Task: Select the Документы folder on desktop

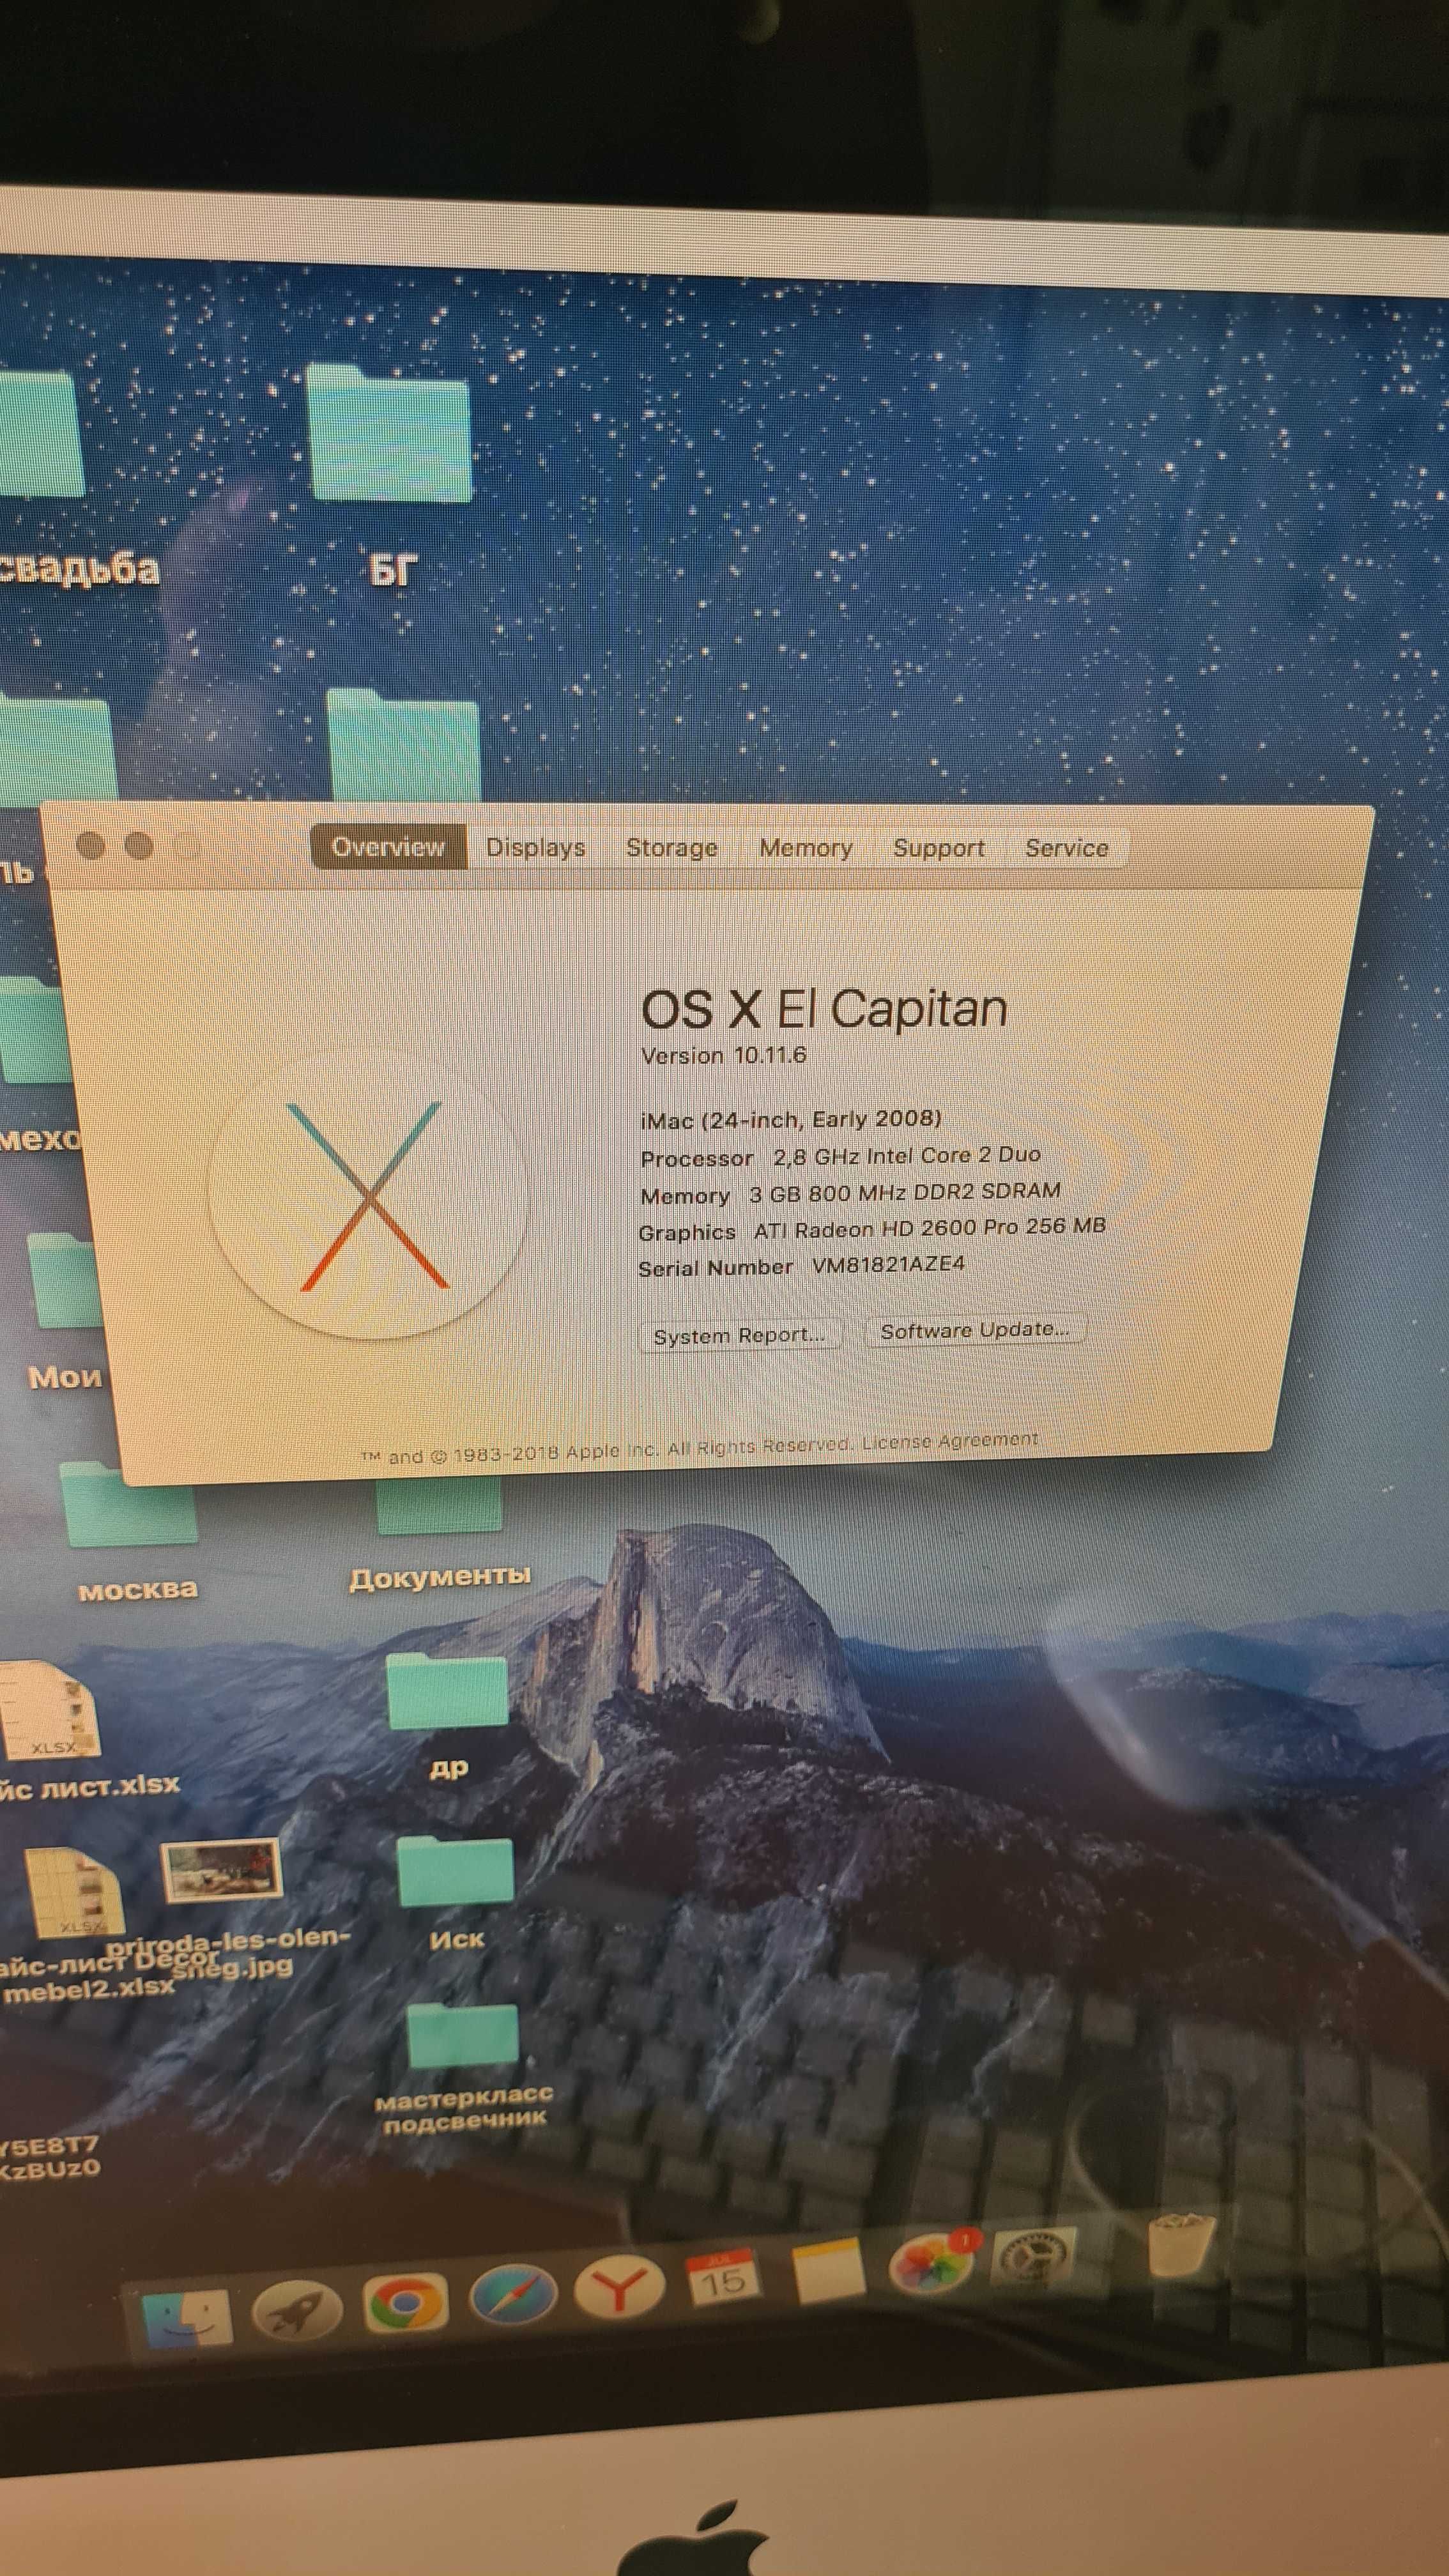Action: [x=439, y=1506]
